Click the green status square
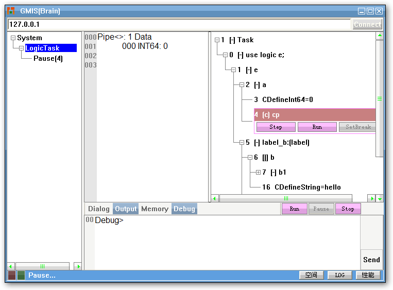The height and width of the screenshot is (290, 393). (21, 275)
